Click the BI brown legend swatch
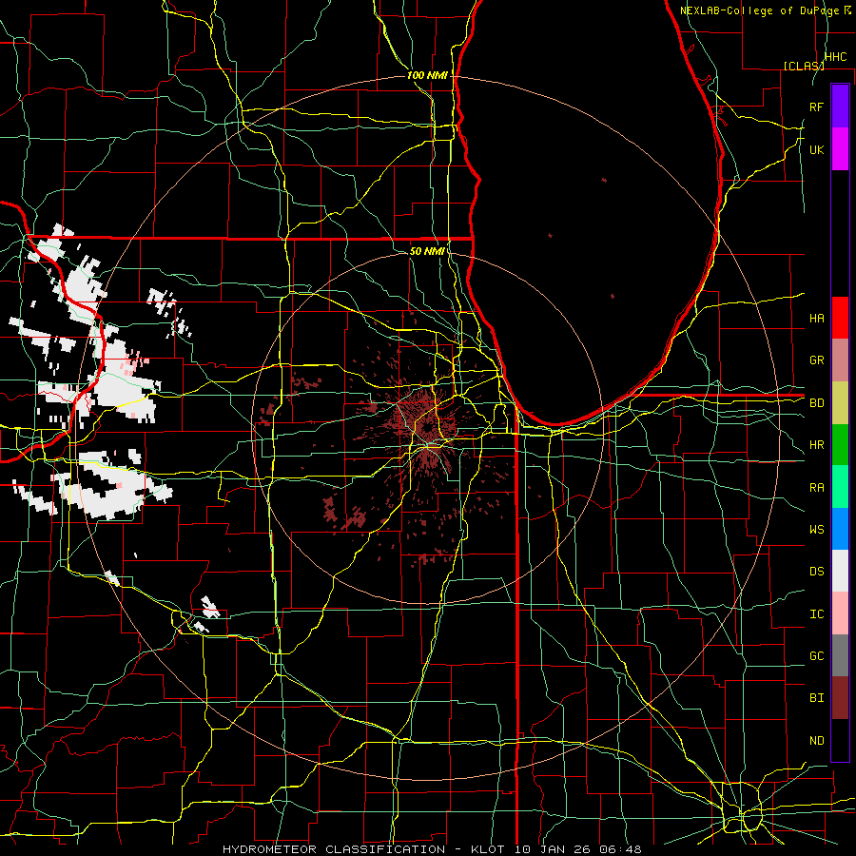The width and height of the screenshot is (856, 856). coord(840,698)
